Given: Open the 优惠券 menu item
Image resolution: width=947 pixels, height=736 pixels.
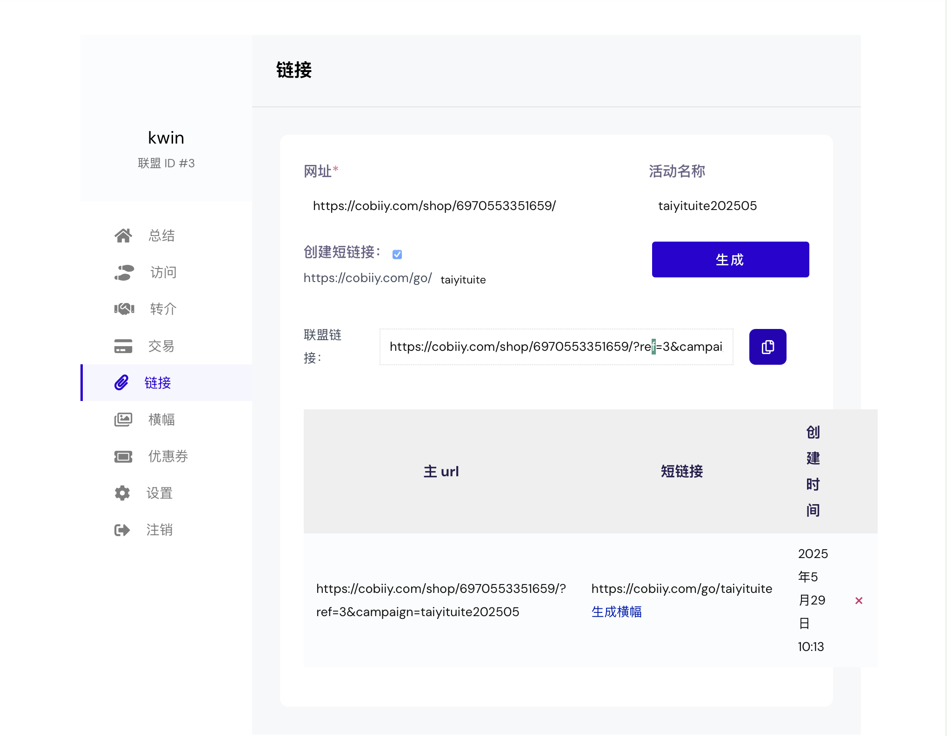Looking at the screenshot, I should click(x=167, y=456).
